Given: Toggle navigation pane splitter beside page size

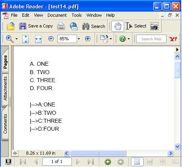Looking at the screenshot, I should coord(15,153).
